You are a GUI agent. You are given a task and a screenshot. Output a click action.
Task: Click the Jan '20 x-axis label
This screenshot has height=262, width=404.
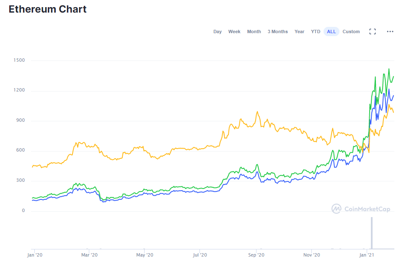(x=35, y=255)
